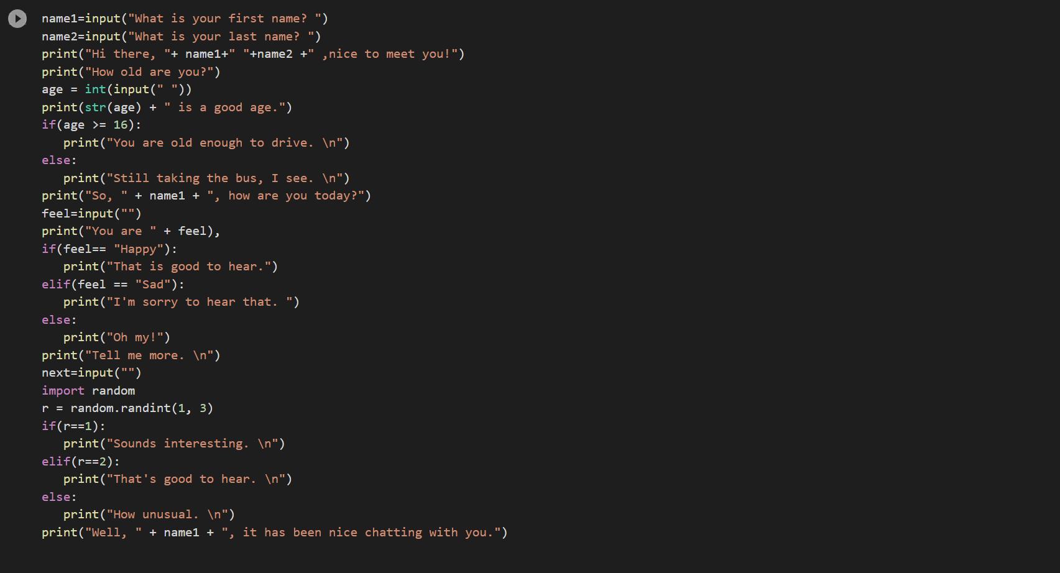Click the "Still taking the bus" line
The image size is (1060, 573).
[206, 178]
